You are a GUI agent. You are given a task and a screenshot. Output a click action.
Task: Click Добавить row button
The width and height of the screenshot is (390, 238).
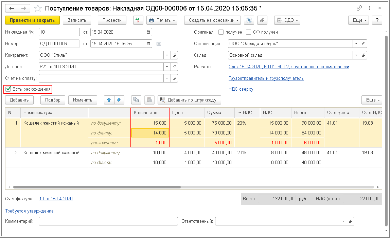click(19, 100)
